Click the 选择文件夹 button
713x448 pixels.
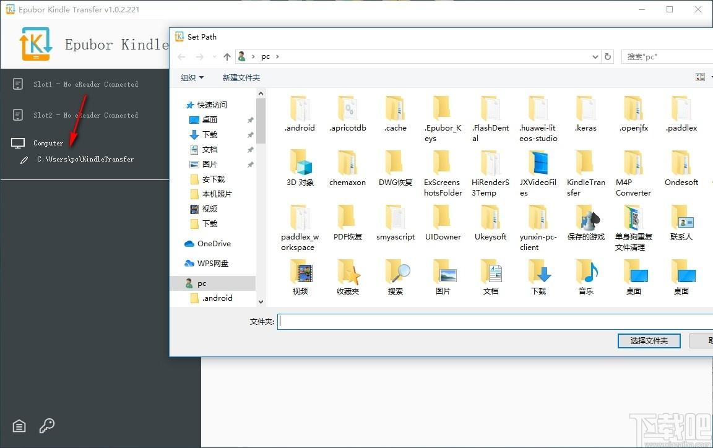649,341
